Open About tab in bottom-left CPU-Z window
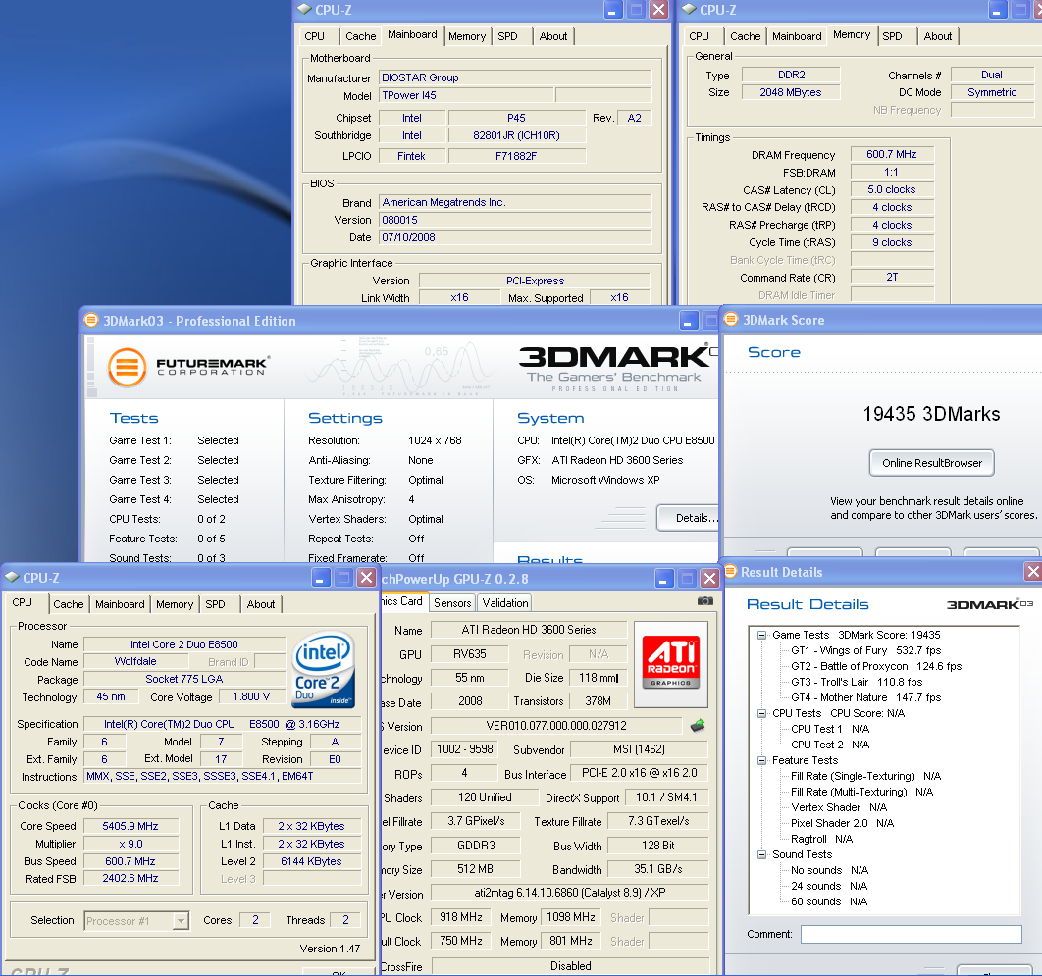 click(261, 604)
